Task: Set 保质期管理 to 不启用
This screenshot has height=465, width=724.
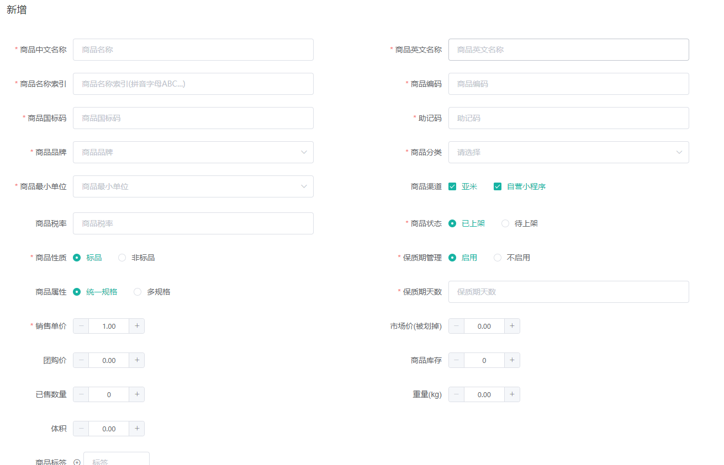Action: pos(498,258)
